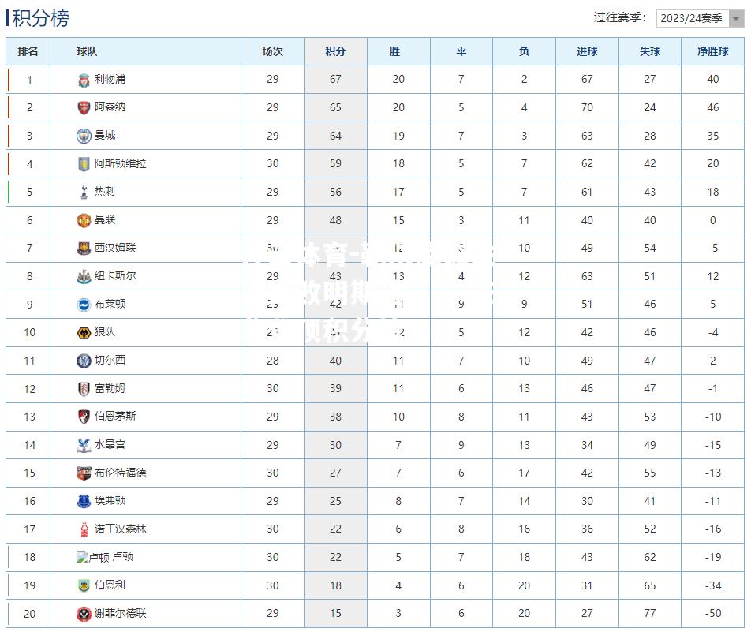This screenshot has height=632, width=751.
Task: Open the 诺丁汉森林 team link
Action: coord(120,529)
